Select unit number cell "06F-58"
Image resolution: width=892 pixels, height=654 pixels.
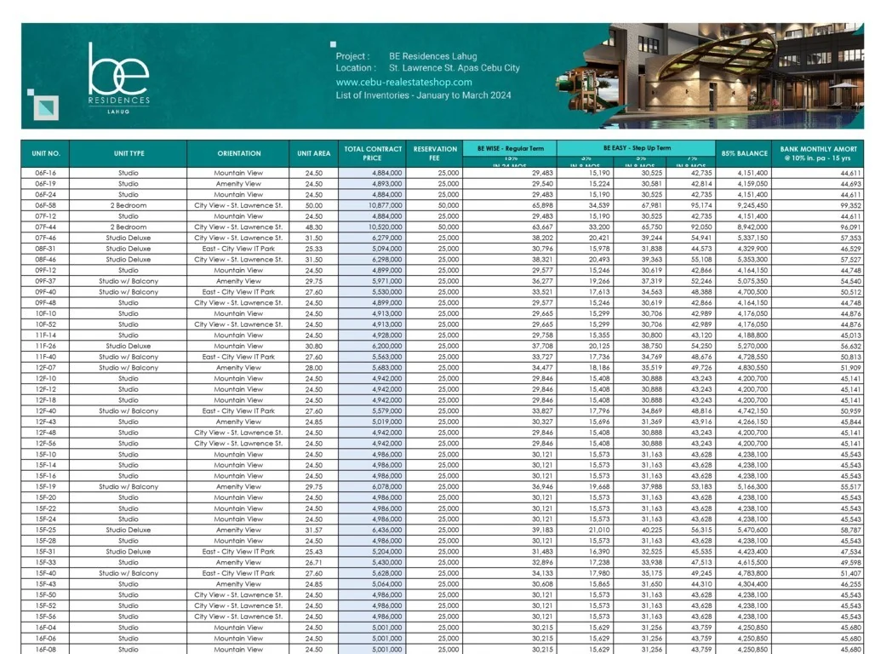click(x=45, y=205)
